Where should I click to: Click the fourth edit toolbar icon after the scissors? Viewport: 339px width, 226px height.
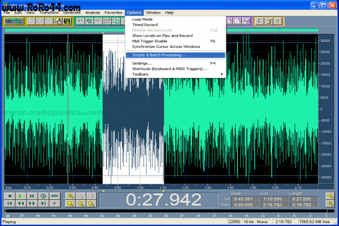pyautogui.click(x=107, y=21)
